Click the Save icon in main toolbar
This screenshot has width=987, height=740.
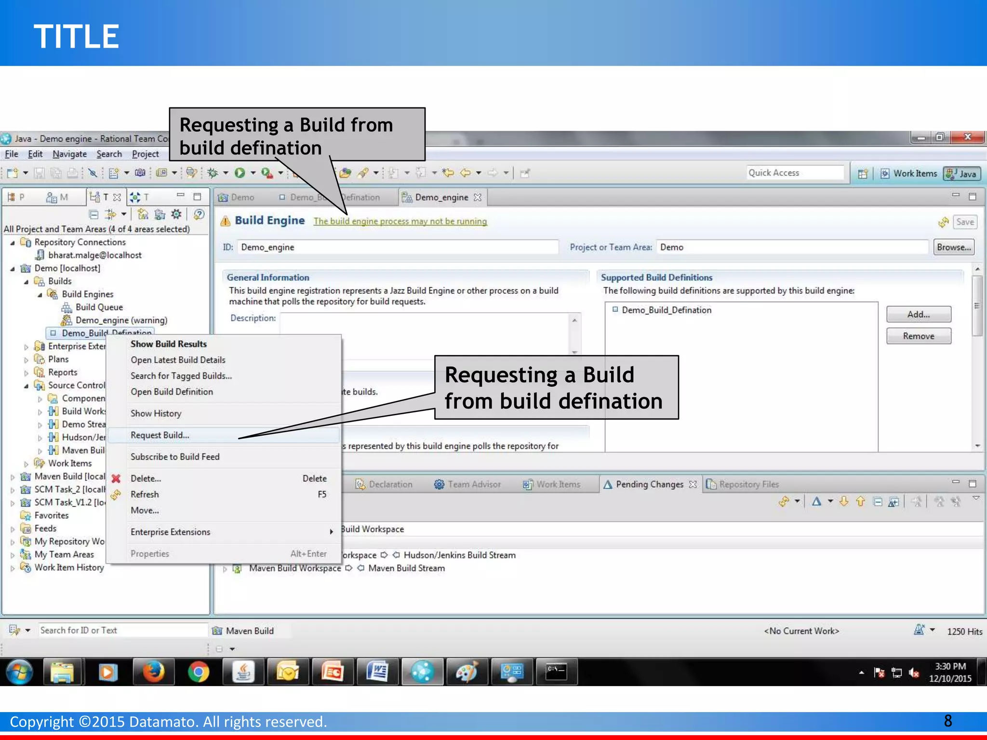pyautogui.click(x=40, y=173)
